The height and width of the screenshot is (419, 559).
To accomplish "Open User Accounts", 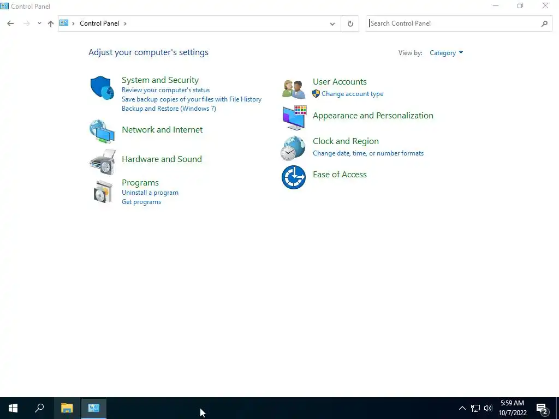I will click(x=340, y=82).
